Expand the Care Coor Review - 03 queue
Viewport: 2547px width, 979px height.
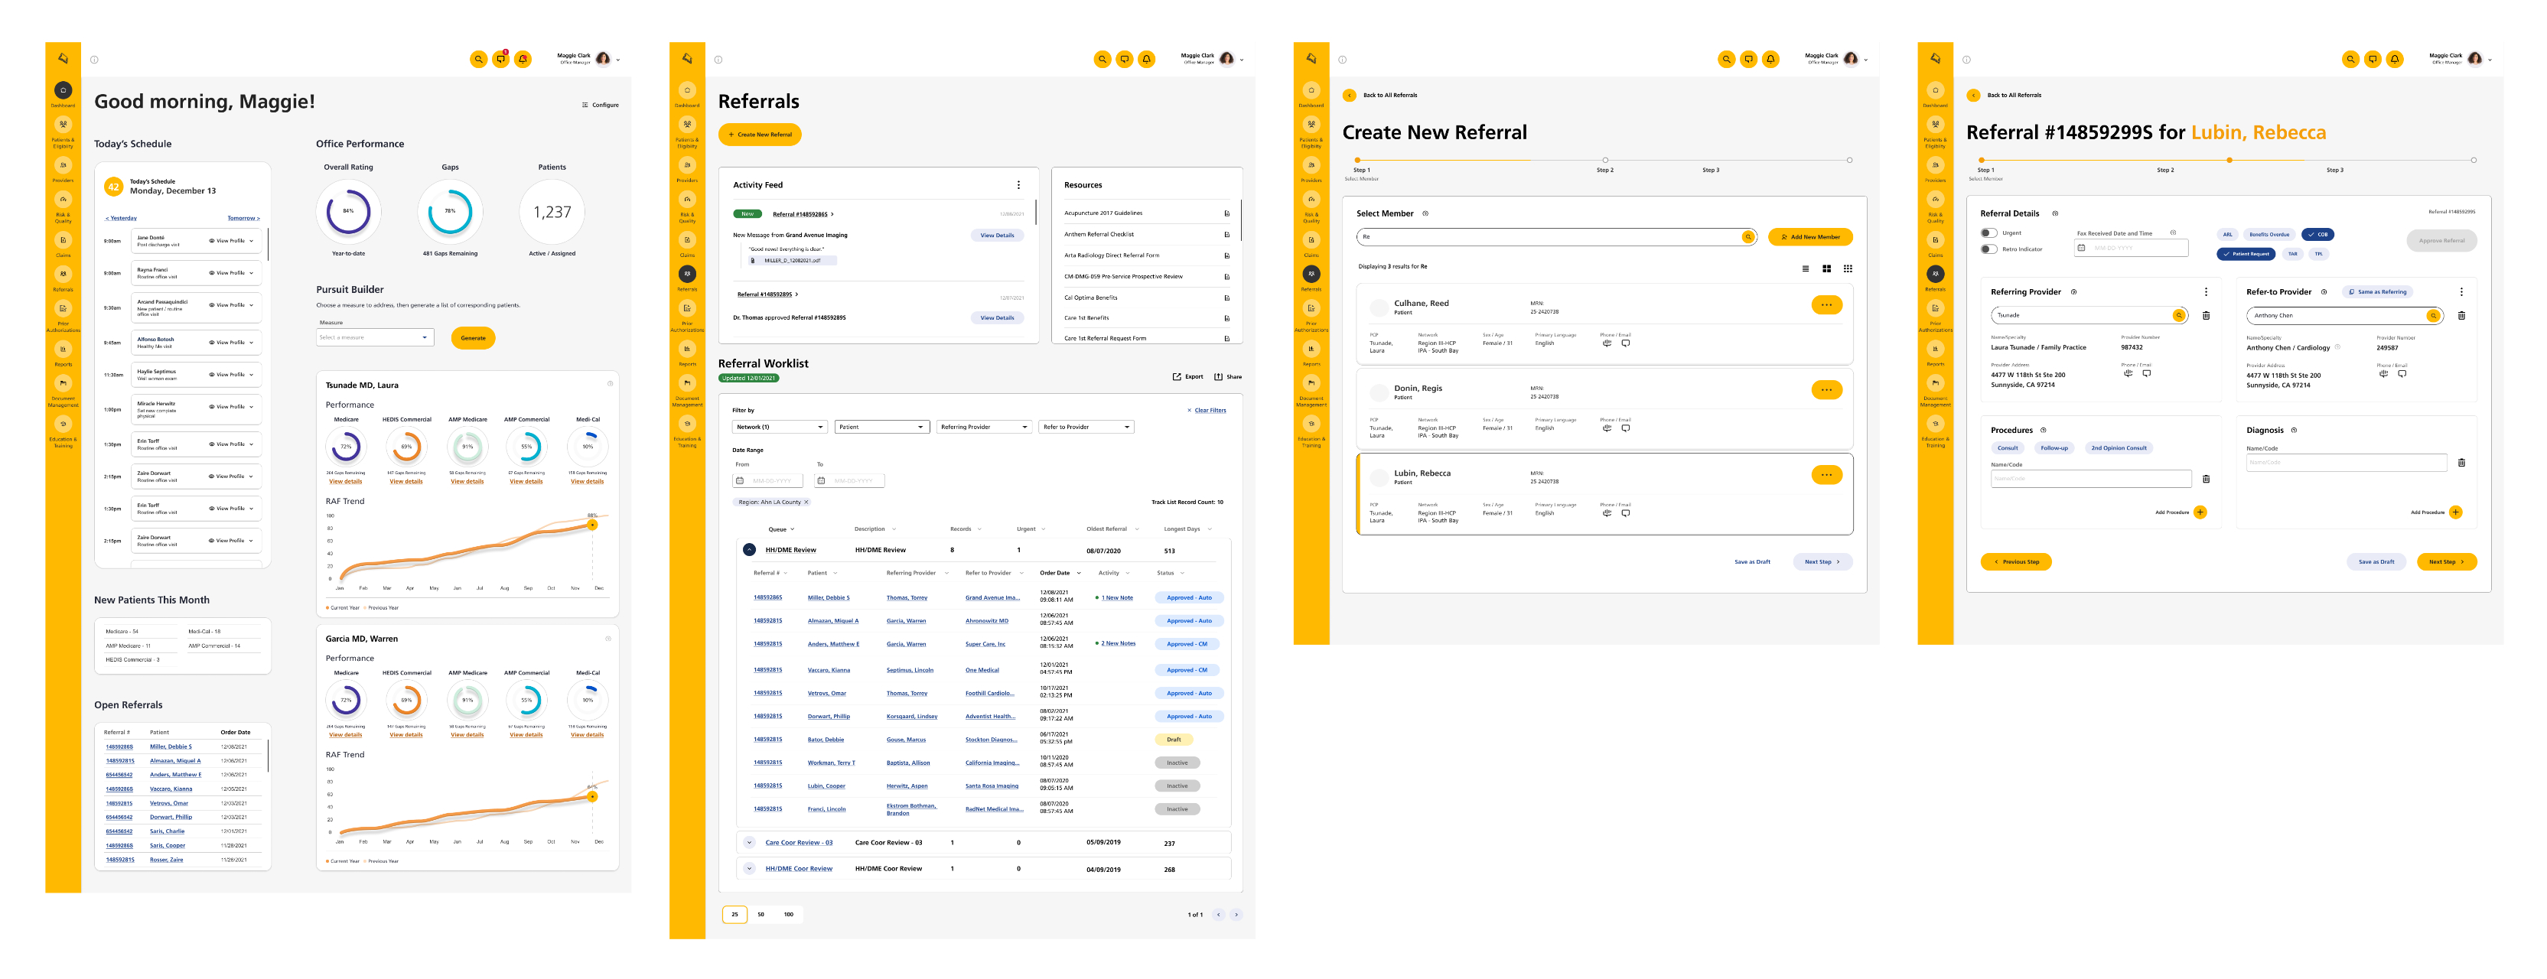click(748, 843)
